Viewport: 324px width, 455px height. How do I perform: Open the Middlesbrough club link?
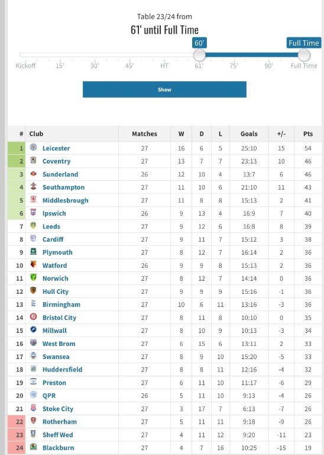pos(65,200)
